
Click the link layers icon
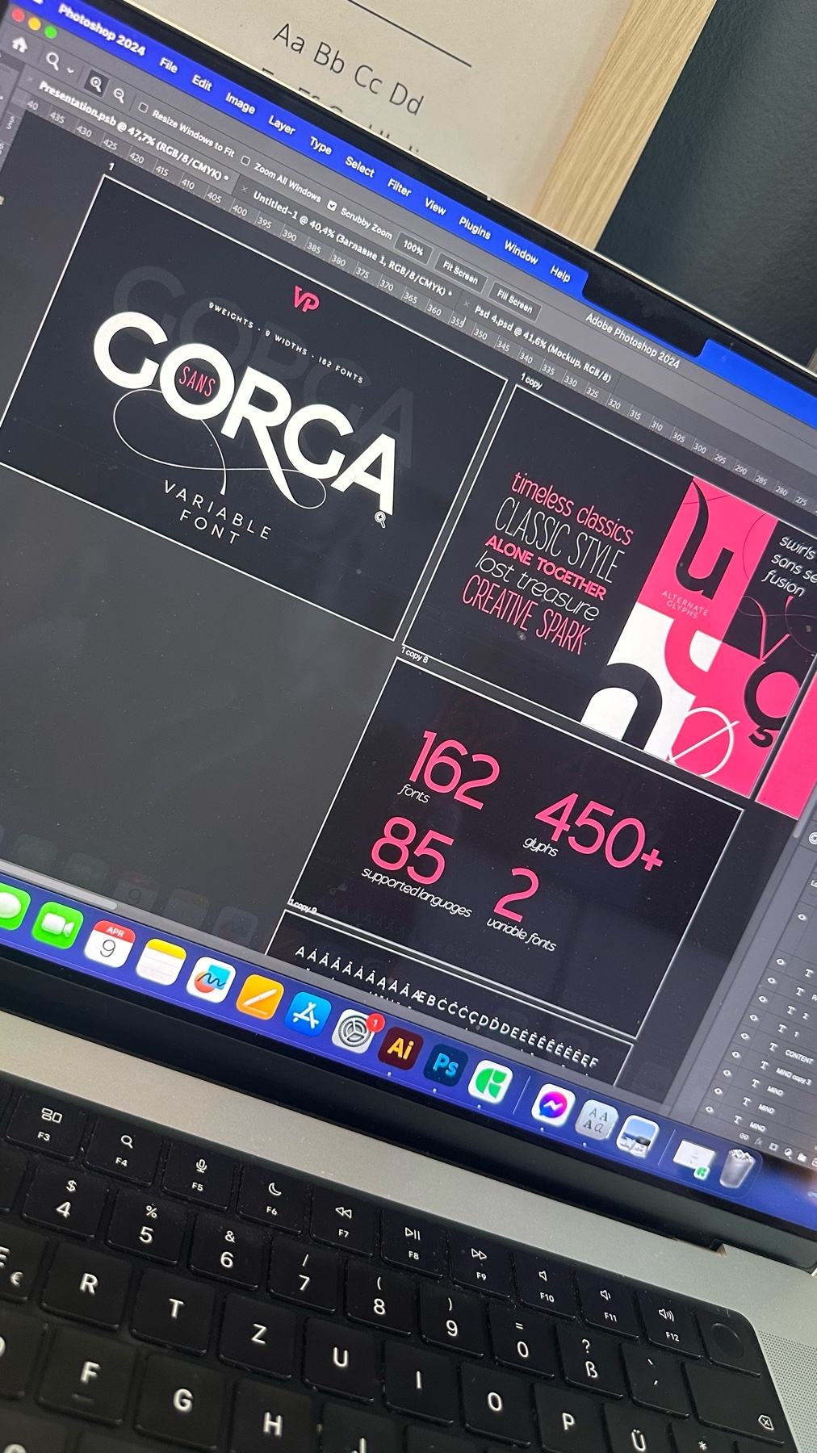pyautogui.click(x=744, y=1138)
